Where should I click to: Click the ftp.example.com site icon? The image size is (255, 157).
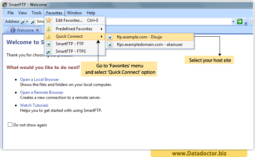pos(110,37)
